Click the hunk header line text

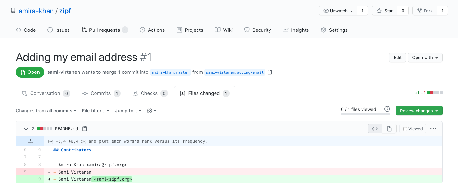click(x=128, y=141)
